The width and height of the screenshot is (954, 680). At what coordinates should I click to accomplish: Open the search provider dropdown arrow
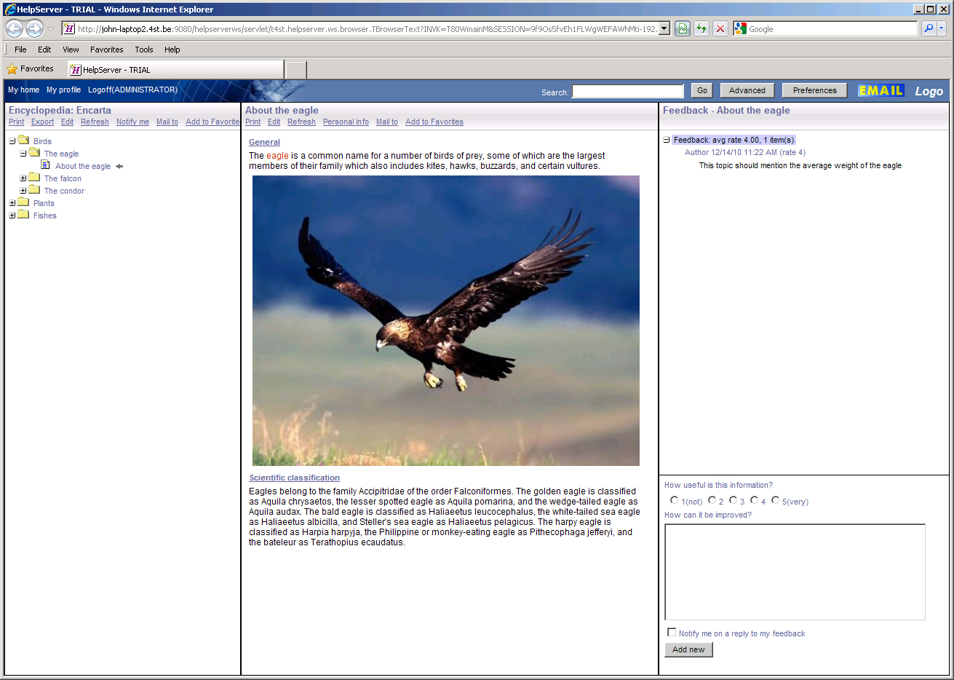point(942,28)
